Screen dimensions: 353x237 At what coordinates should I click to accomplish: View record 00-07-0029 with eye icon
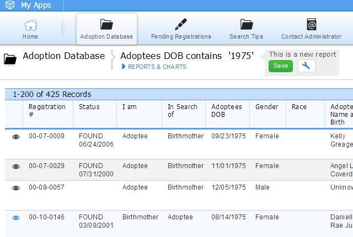coord(16,166)
